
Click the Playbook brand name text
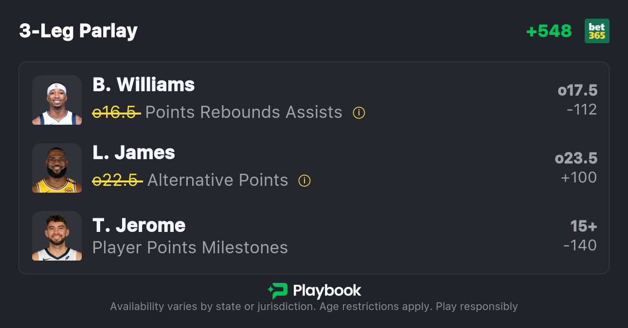click(327, 291)
